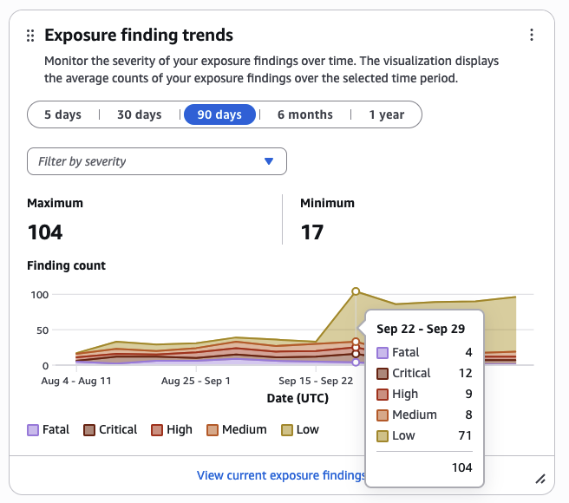The width and height of the screenshot is (569, 503).
Task: Toggle the High legend swatch
Action: point(157,429)
